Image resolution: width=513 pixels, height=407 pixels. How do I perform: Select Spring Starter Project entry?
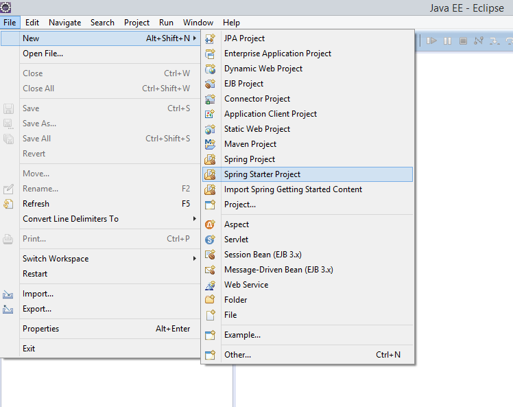click(x=307, y=174)
